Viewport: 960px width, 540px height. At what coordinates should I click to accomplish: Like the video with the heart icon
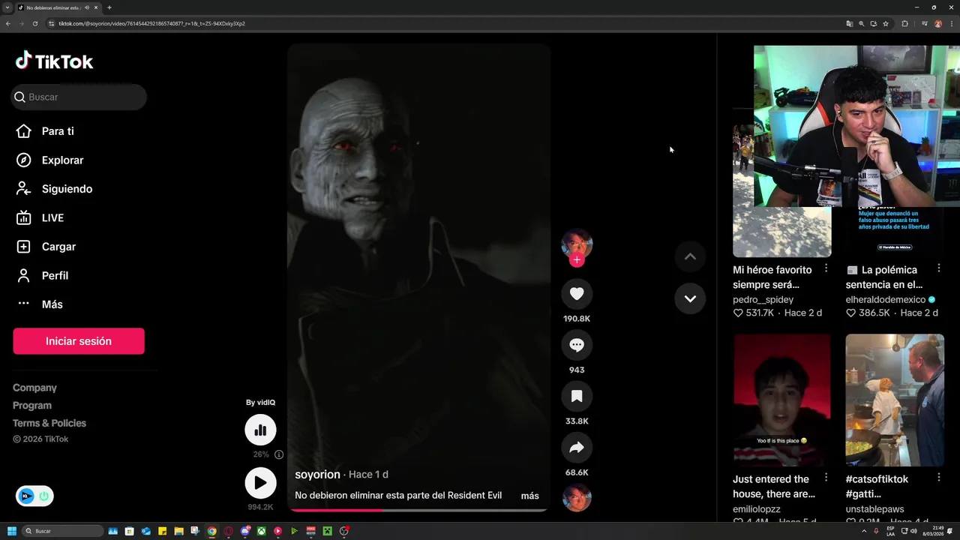click(577, 294)
